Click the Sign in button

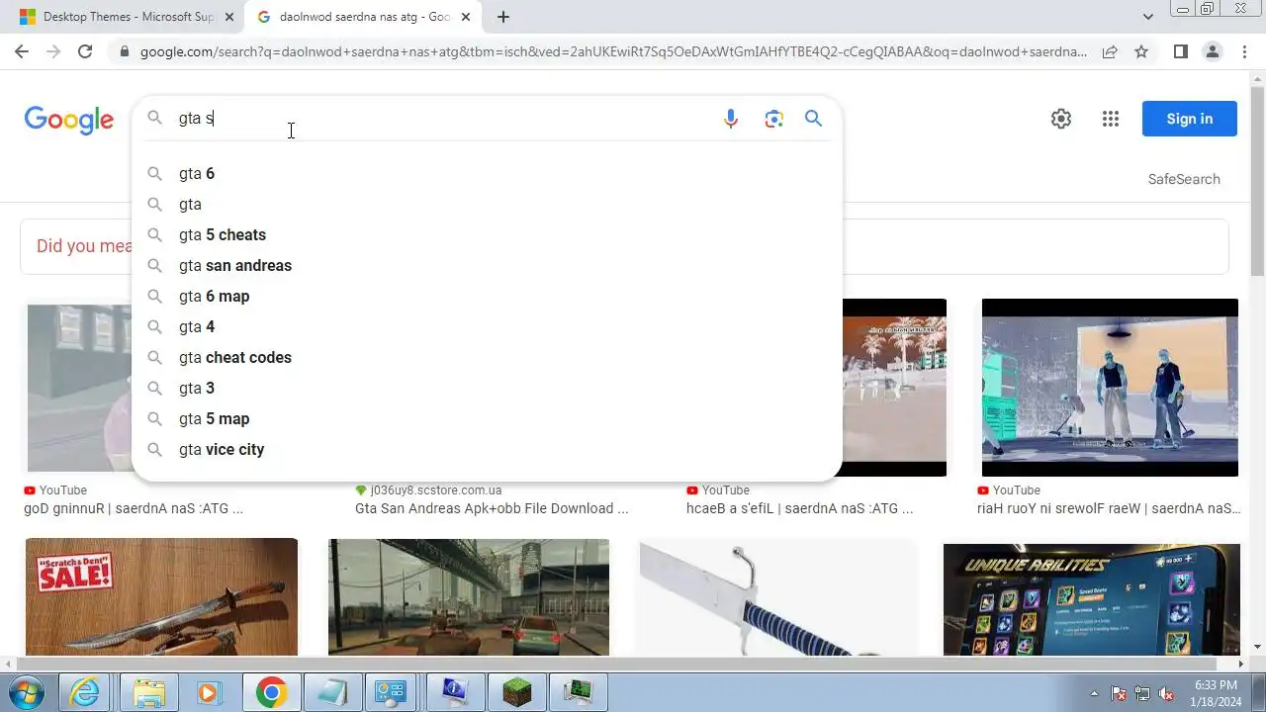[x=1189, y=119]
